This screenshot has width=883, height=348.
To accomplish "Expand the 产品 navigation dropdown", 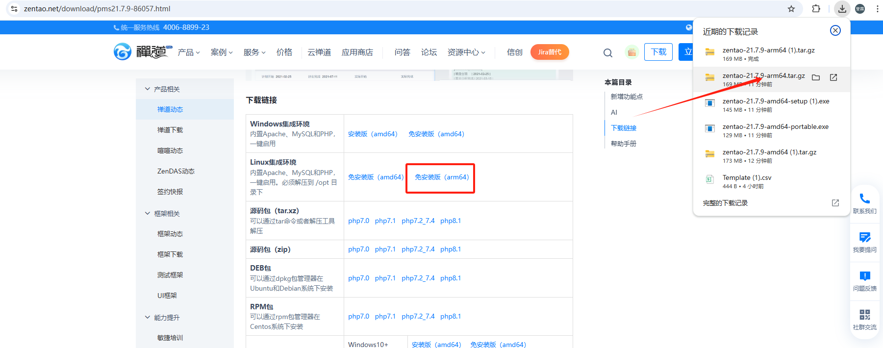I will [189, 52].
